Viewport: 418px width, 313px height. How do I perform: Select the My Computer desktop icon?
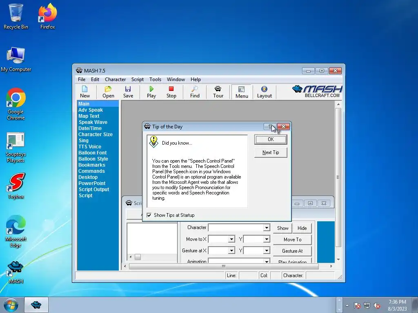click(x=16, y=60)
